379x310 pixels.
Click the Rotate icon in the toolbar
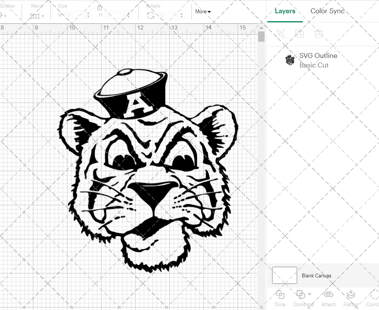[150, 14]
